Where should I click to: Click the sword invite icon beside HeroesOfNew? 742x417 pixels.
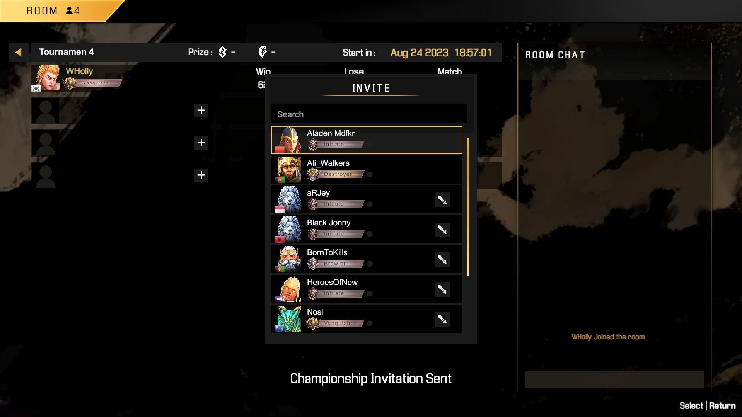coord(442,289)
